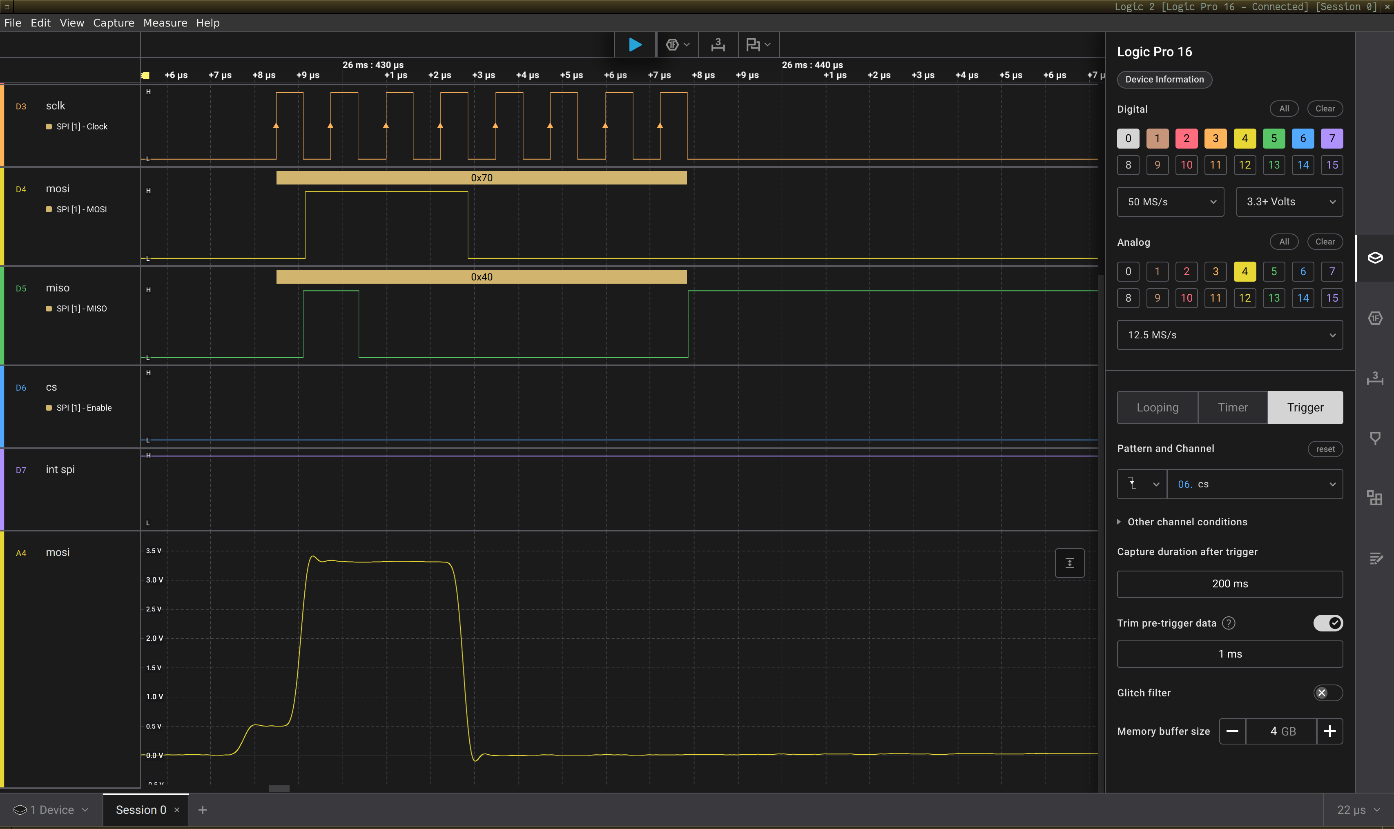Viewport: 1394px width, 829px height.
Task: Open the Capture menu
Action: point(114,23)
